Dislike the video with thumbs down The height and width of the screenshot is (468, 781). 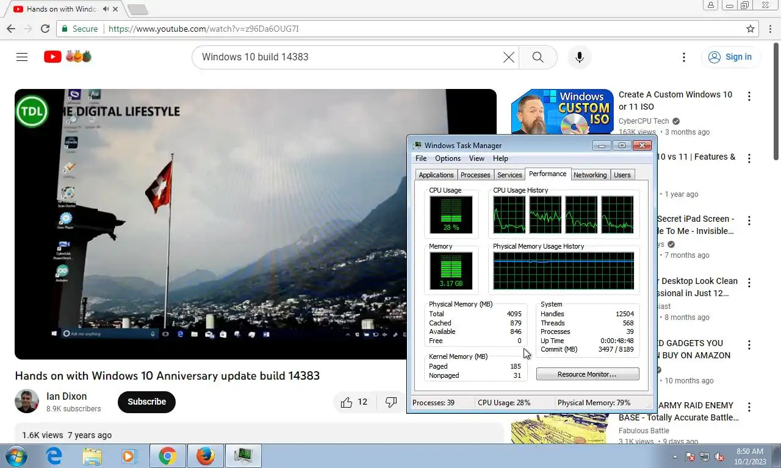391,402
